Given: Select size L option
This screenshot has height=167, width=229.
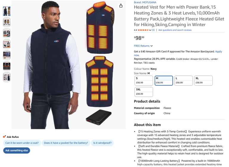Looking at the screenshot, I should tap(183, 80).
